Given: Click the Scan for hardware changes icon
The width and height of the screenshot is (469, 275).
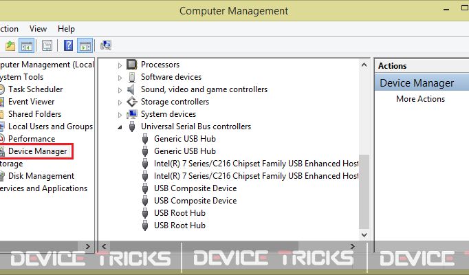Looking at the screenshot, I should click(x=106, y=45).
